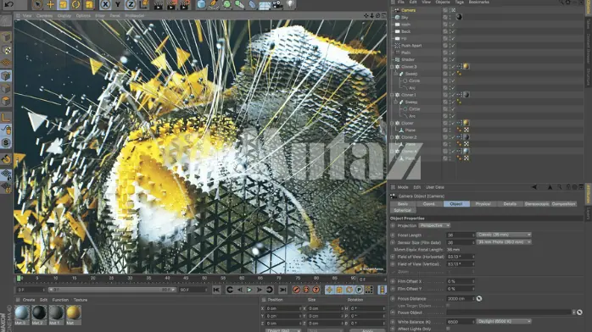
Task: Click the Make Editable icon in left toolbar
Action: click(x=6, y=20)
